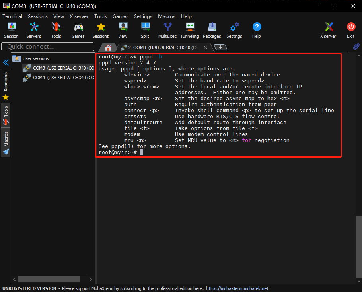This screenshot has height=292, width=362.
Task: Open the Session toolbar icon
Action: pos(11,30)
